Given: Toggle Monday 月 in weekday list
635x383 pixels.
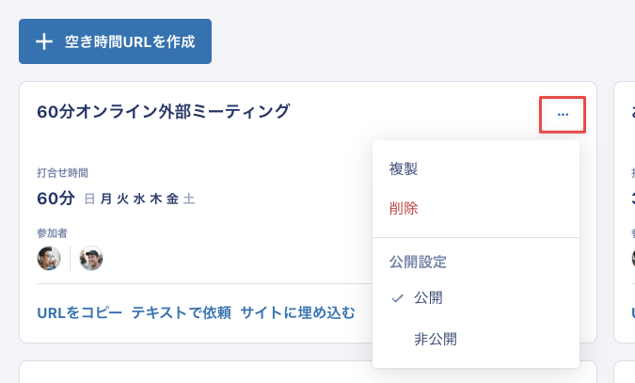Looking at the screenshot, I should click(x=106, y=199).
